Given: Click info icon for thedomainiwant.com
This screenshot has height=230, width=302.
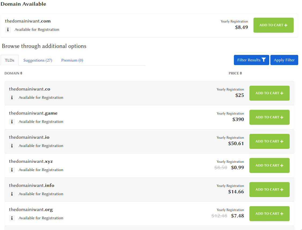Looking at the screenshot, I should [x=8, y=30].
